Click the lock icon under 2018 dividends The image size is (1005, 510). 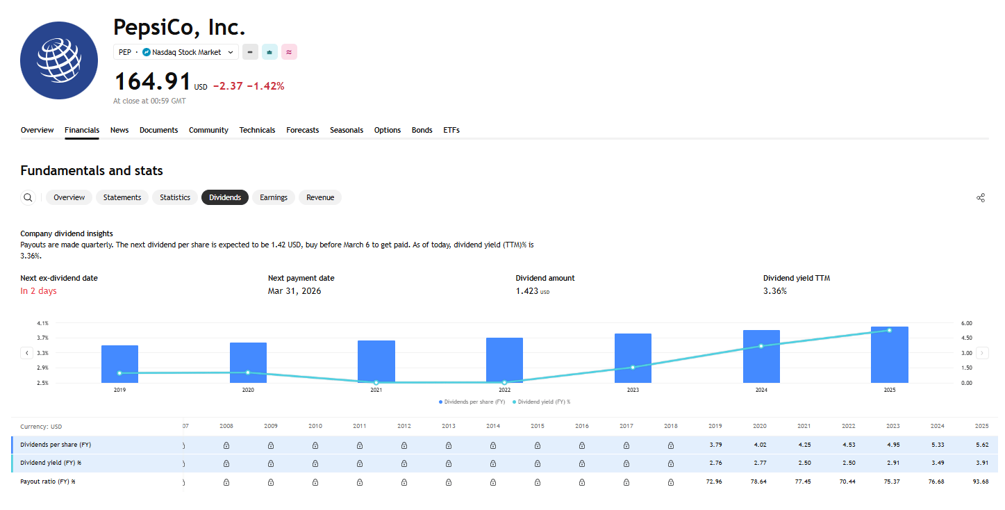pos(670,445)
